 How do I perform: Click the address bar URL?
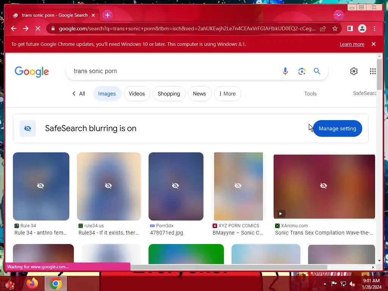click(x=187, y=28)
